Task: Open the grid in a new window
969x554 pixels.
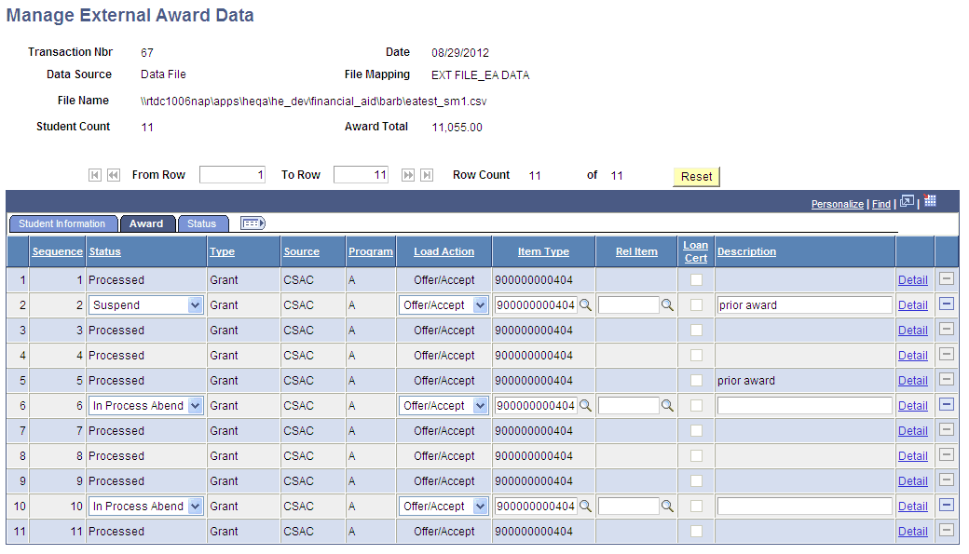Action: pos(907,201)
